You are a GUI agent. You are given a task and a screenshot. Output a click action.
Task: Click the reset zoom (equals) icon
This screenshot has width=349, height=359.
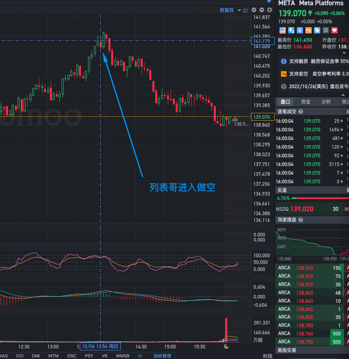click(254, 10)
